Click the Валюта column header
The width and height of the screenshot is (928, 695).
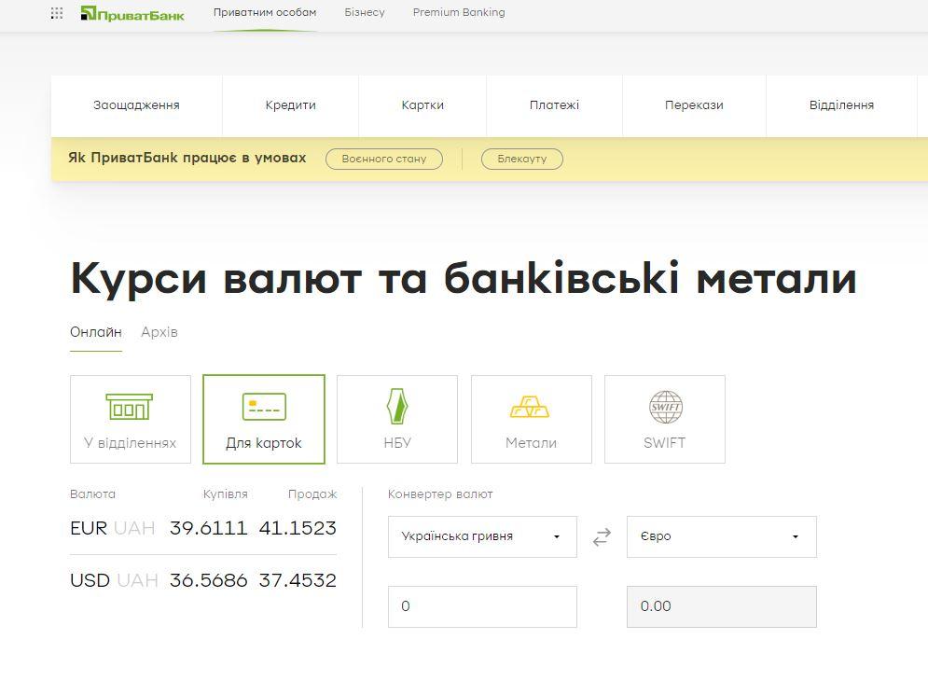(93, 494)
